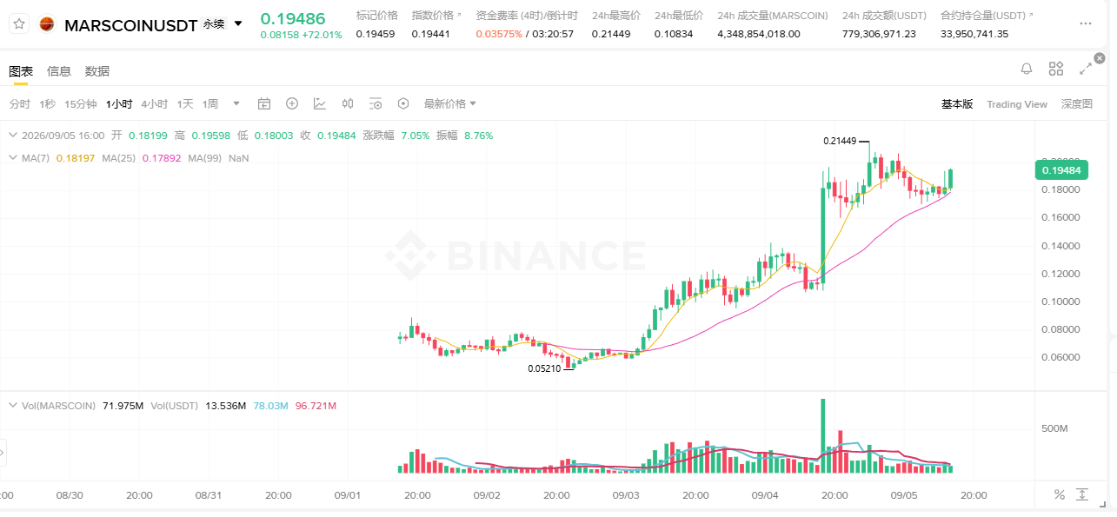
Task: Switch to the 数据 tab
Action: (97, 71)
